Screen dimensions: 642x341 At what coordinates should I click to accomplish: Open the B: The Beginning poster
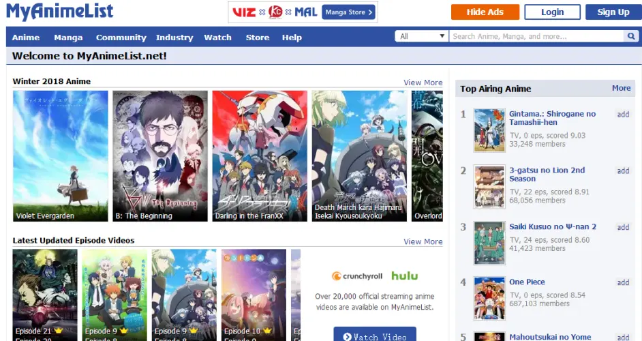click(160, 156)
